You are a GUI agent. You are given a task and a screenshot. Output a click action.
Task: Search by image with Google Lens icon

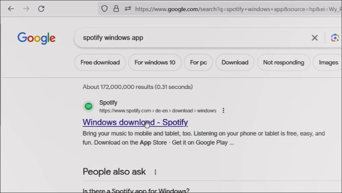335,38
